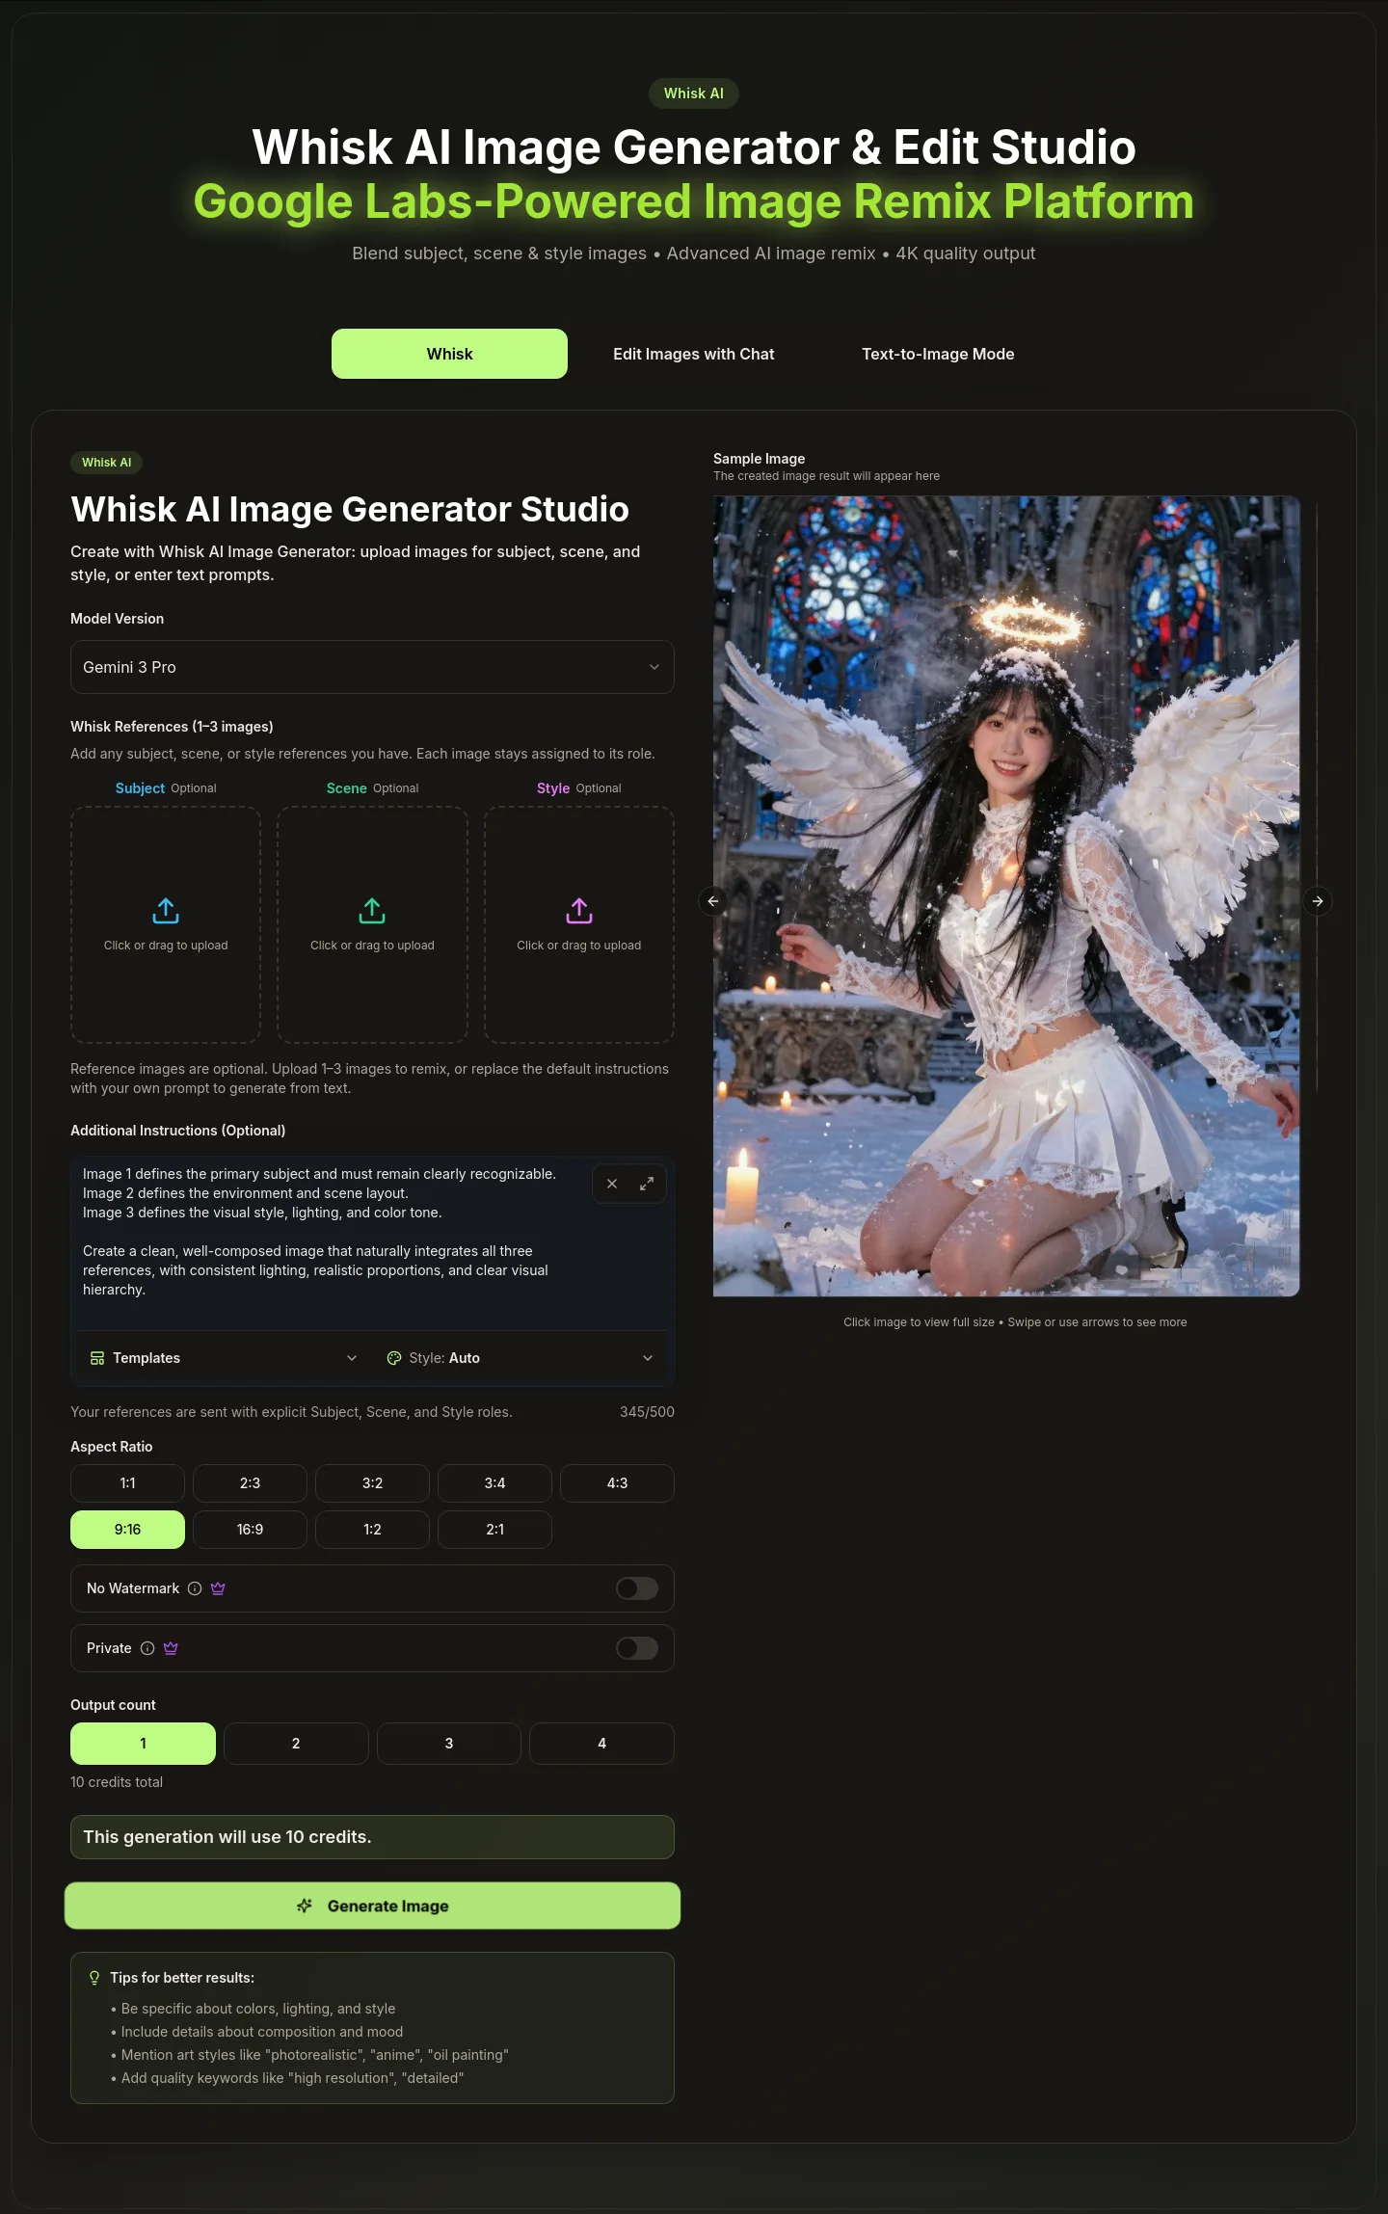
Task: Clear the additional instructions with X icon
Action: [612, 1184]
